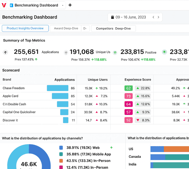Image resolution: width=189 pixels, height=169 pixels.
Task: Open the 09 - 16 June, 2023 date selector
Action: tap(135, 17)
